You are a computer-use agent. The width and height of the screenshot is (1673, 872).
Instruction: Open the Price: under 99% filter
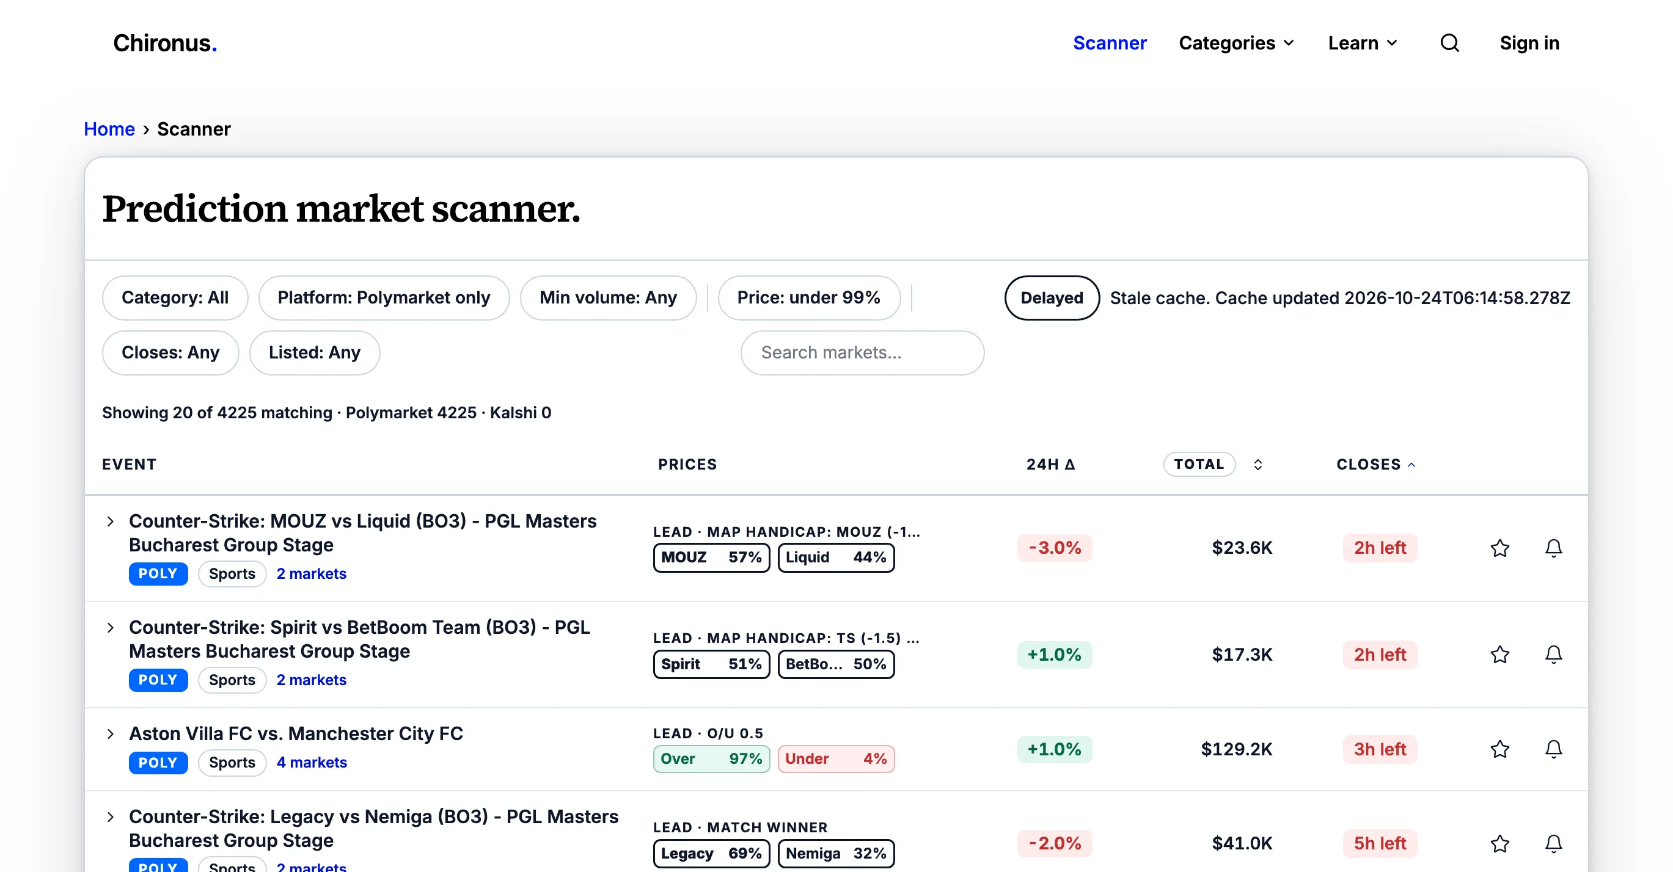click(x=808, y=298)
